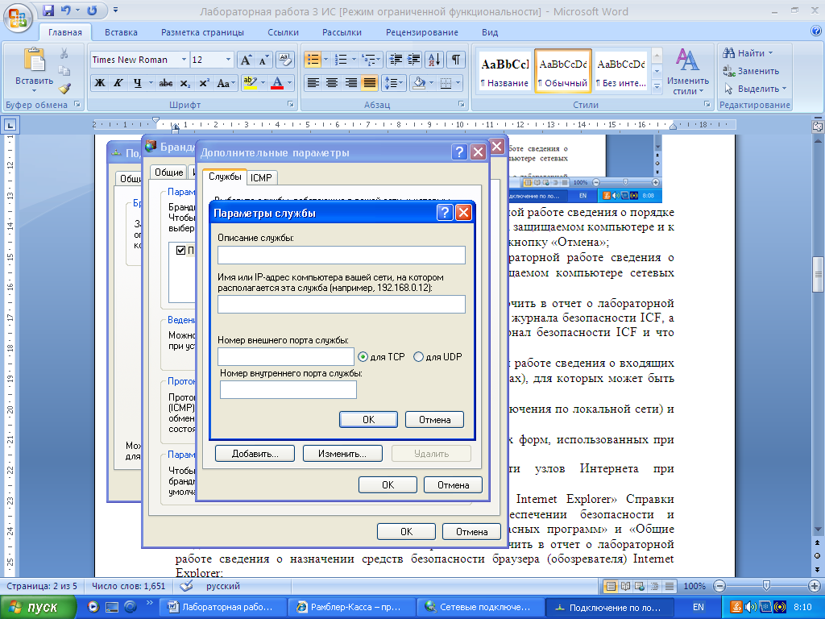Select the UDP (для UDP) radio button

[418, 357]
